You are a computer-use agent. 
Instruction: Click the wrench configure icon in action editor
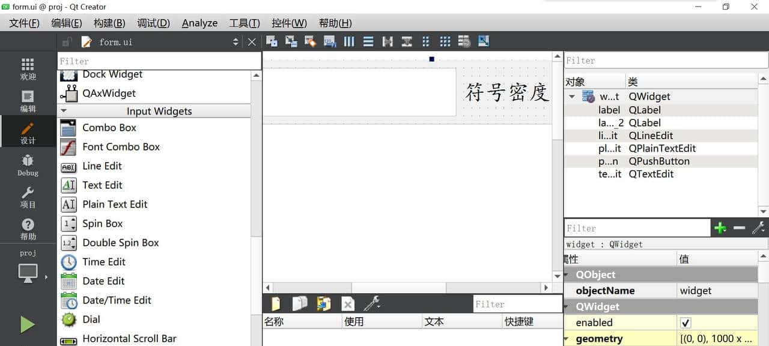(372, 303)
